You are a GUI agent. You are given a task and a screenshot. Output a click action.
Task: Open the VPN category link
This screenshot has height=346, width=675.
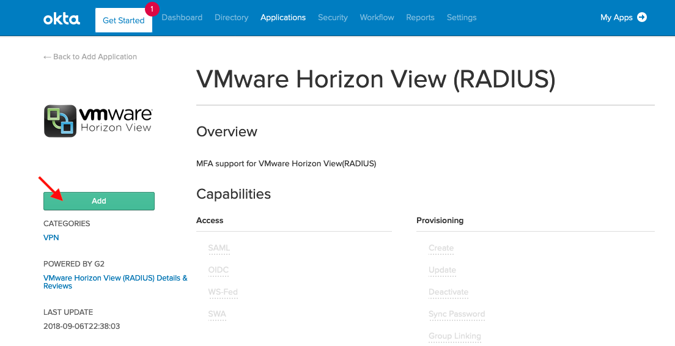(51, 238)
